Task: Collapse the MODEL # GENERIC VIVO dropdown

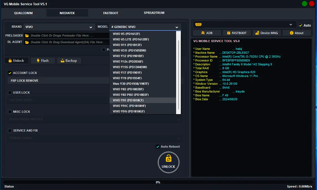Action: [145, 27]
